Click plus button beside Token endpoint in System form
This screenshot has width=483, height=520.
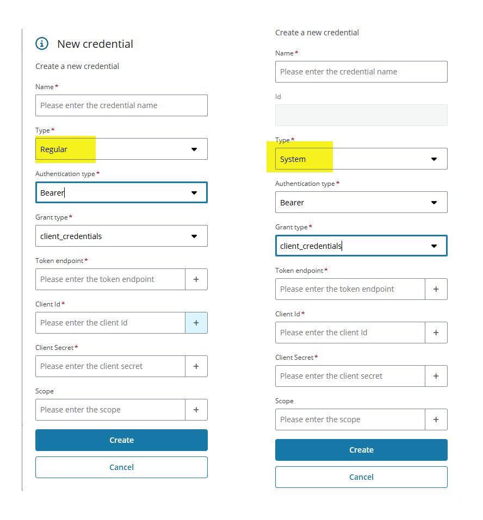(436, 289)
